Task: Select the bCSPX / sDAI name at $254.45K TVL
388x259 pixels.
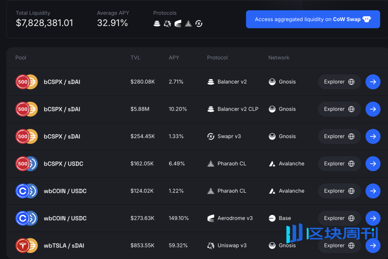Action: 62,137
